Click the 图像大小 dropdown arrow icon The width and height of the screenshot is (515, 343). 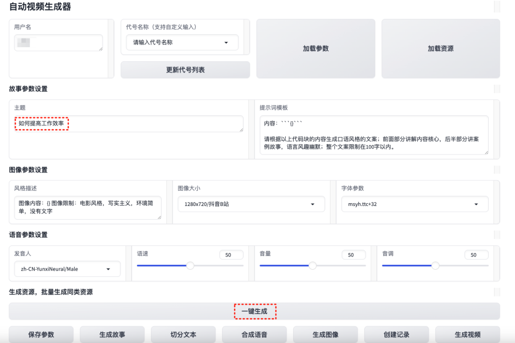[x=313, y=205]
